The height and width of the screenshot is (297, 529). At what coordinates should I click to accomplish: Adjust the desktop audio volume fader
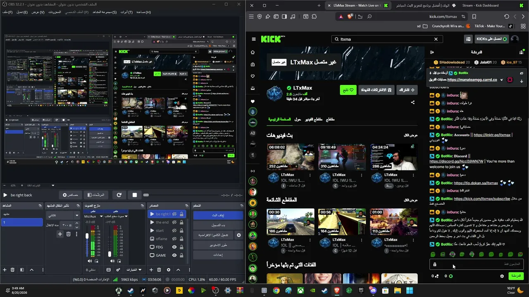110,255
